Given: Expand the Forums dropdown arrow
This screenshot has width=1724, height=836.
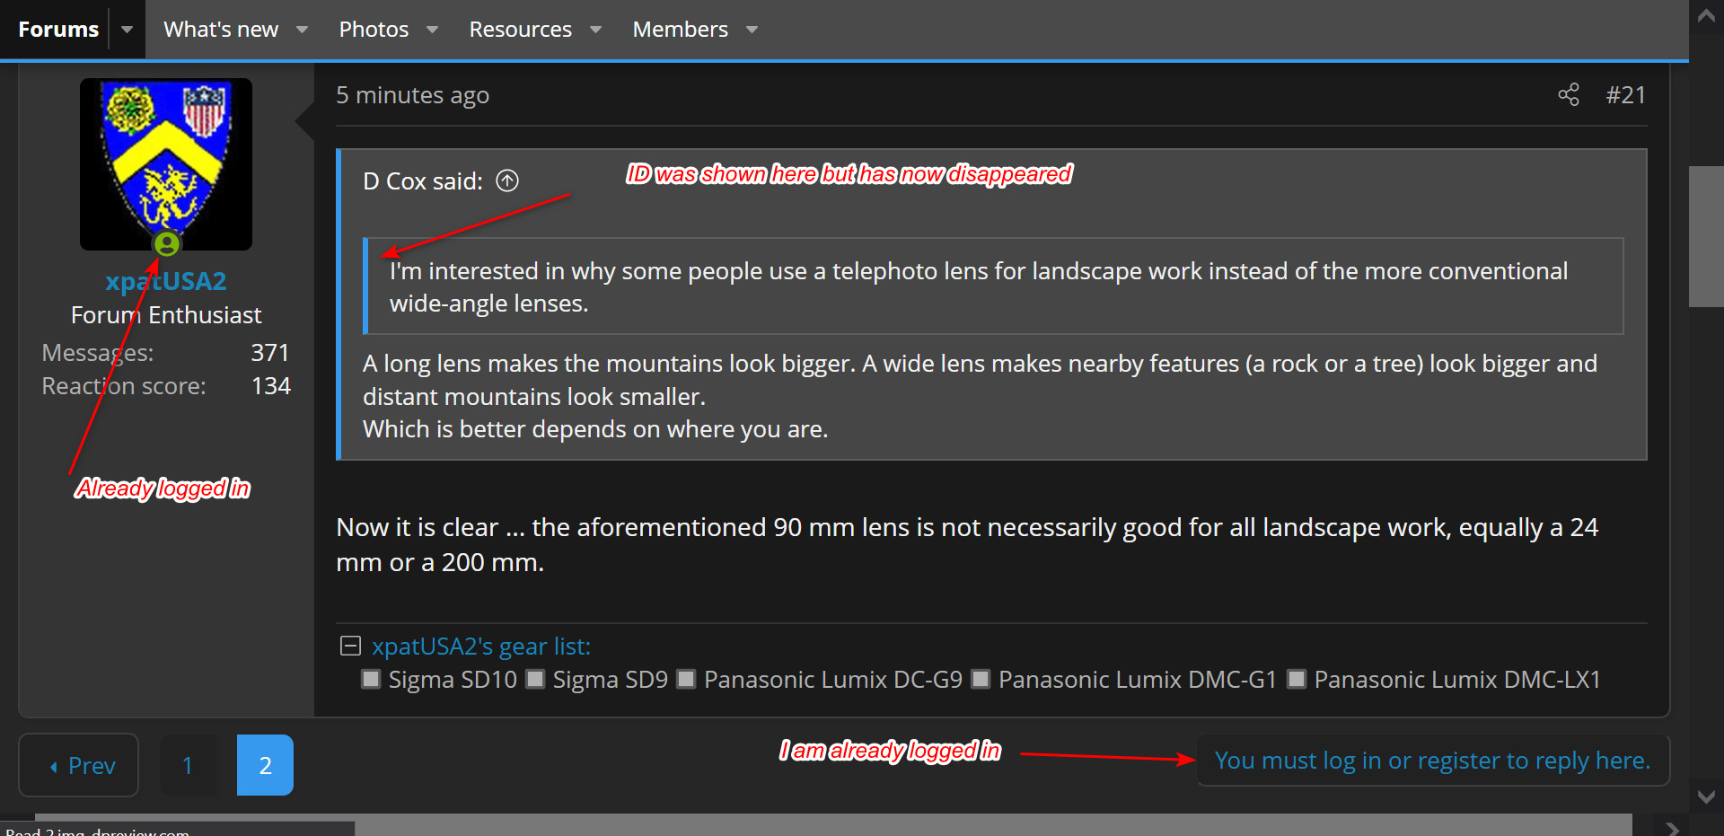Looking at the screenshot, I should point(127,30).
